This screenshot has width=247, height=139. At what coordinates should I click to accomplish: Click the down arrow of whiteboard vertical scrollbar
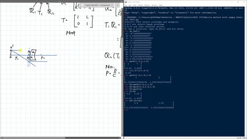tap(122, 136)
